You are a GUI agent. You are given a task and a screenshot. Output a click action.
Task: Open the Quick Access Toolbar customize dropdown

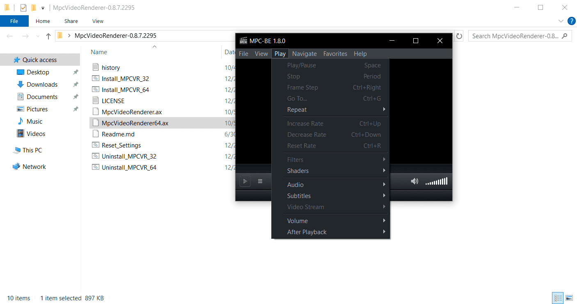(43, 8)
